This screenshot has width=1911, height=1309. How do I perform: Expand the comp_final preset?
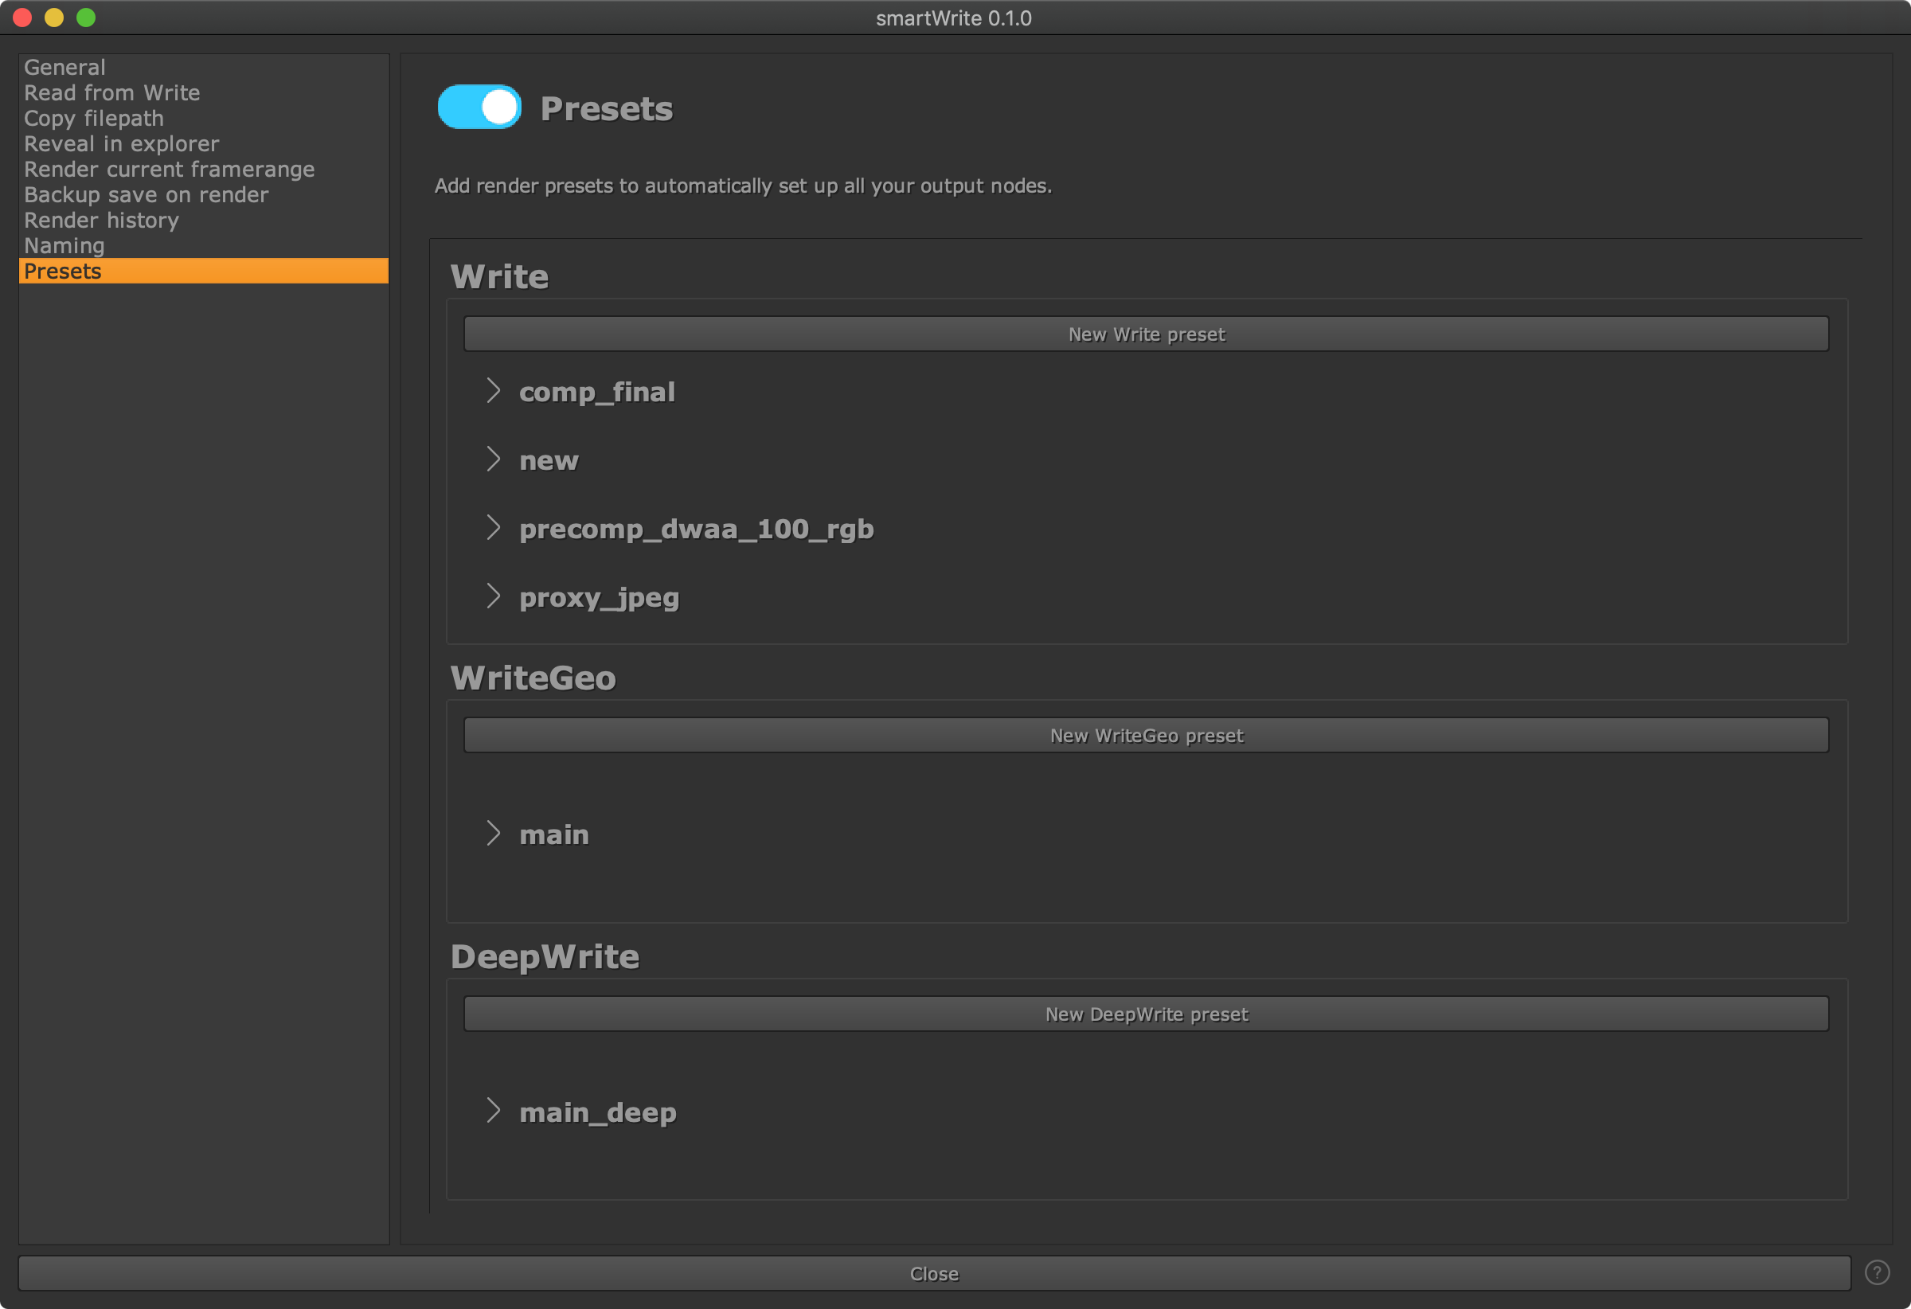tap(493, 391)
